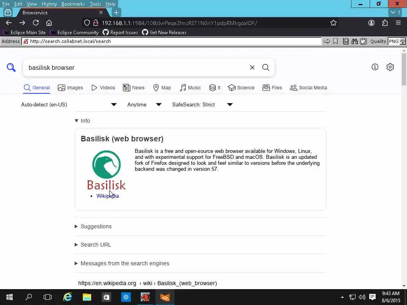Increase Quality with the up stepper arrow
The width and height of the screenshot is (407, 305).
tap(403, 39)
